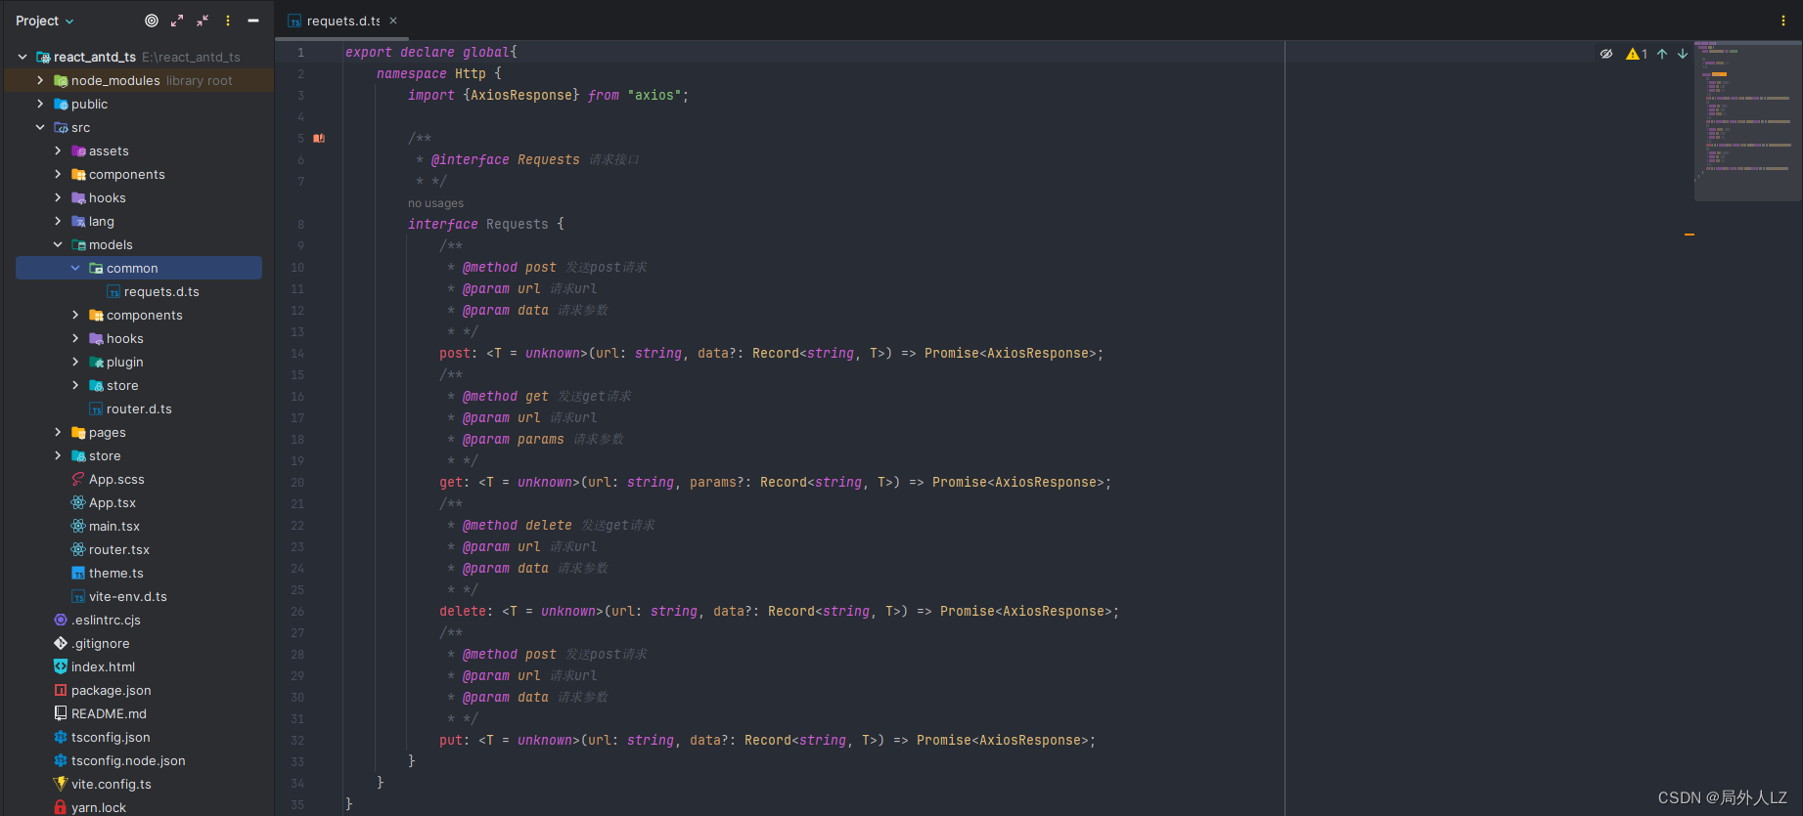Open the Project view dropdown
The width and height of the screenshot is (1803, 816).
tap(45, 21)
